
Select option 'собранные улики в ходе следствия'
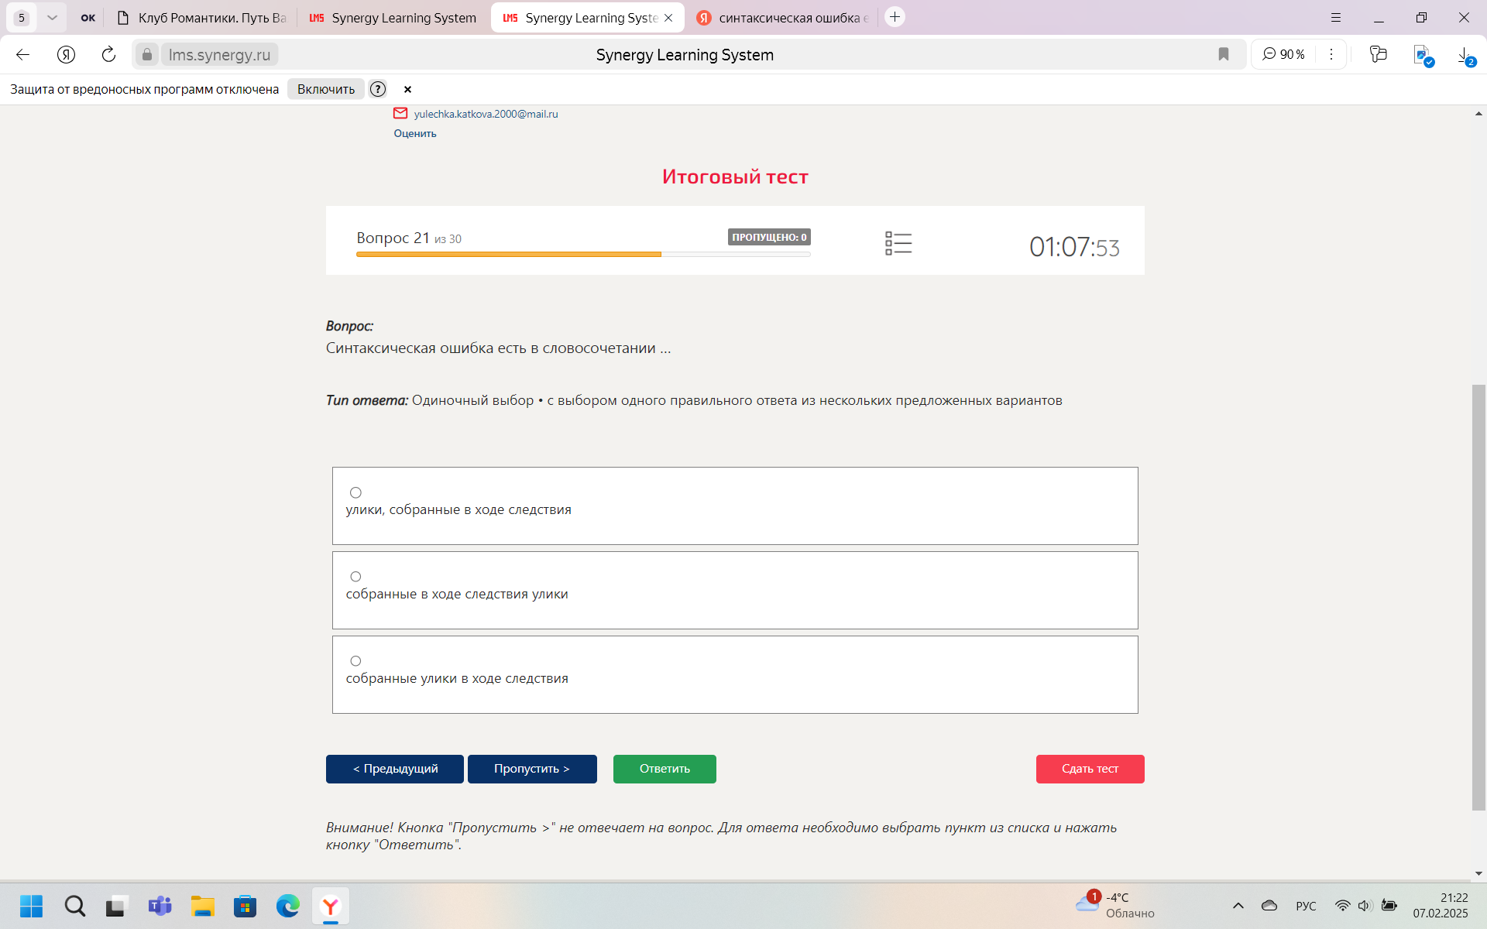(355, 661)
